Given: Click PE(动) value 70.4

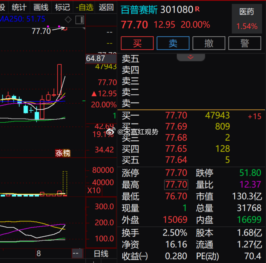Looking at the screenshot, I should click(x=252, y=256).
